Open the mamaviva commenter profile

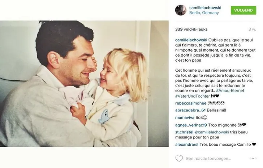click(x=185, y=118)
